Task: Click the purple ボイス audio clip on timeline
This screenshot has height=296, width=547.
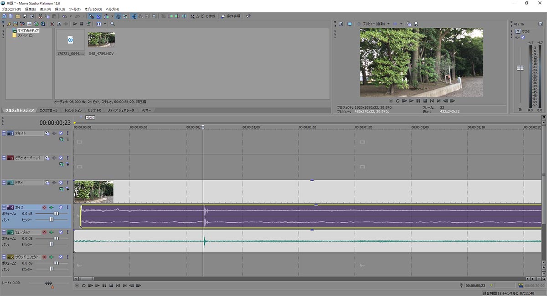Action: (x=311, y=216)
